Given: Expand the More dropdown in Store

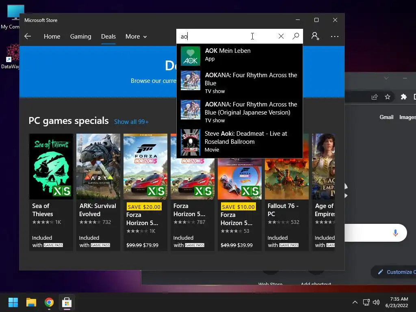Looking at the screenshot, I should pos(136,36).
